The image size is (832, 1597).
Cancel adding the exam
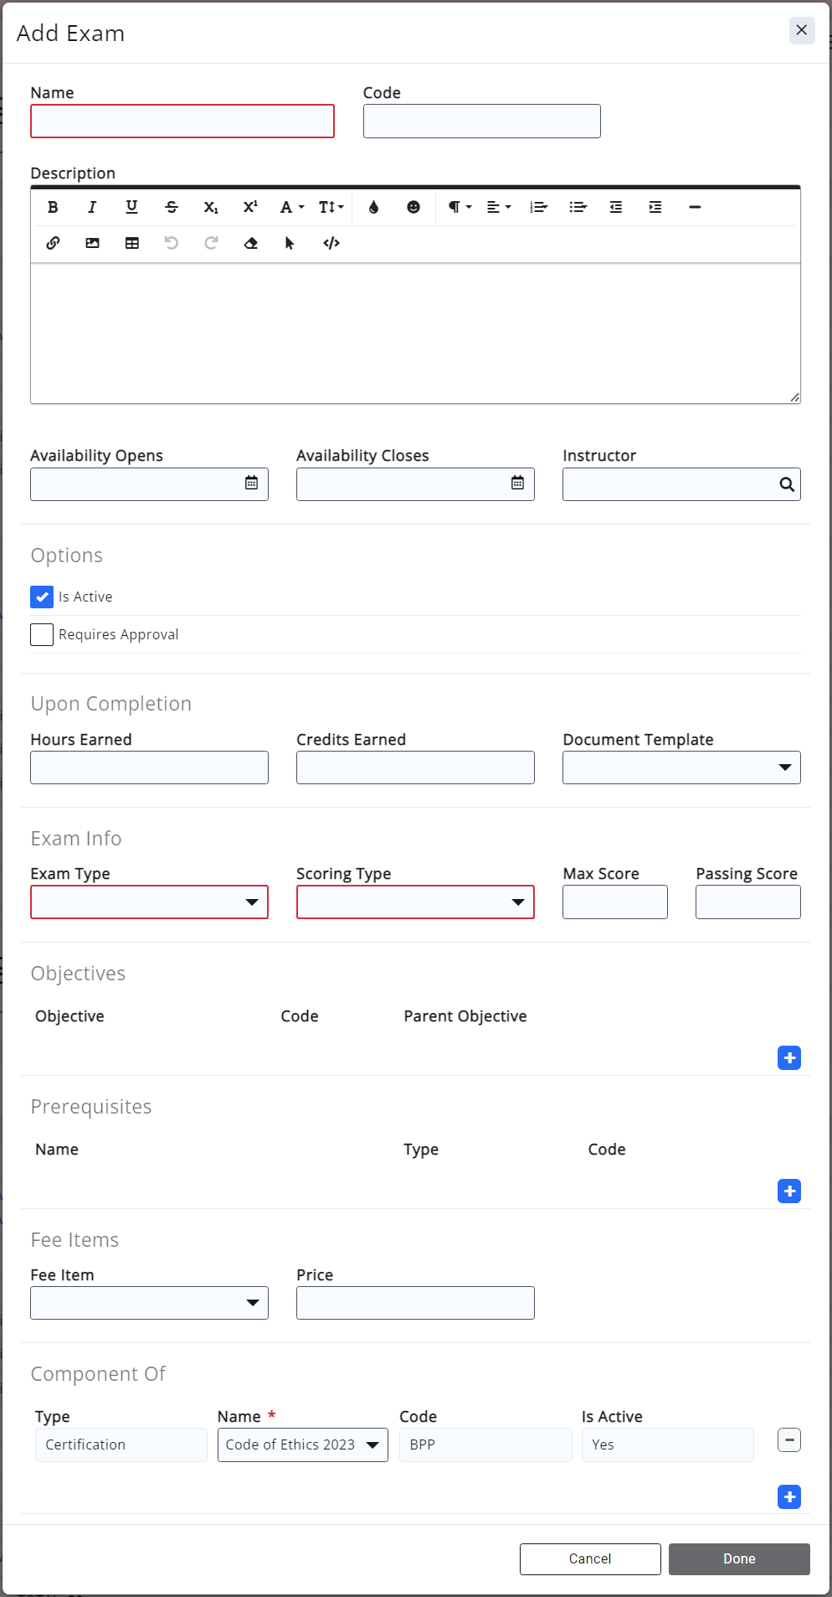(x=590, y=1558)
